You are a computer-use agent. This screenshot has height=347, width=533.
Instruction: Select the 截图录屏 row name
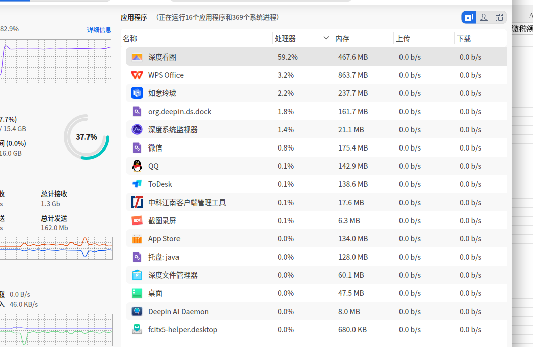point(162,221)
